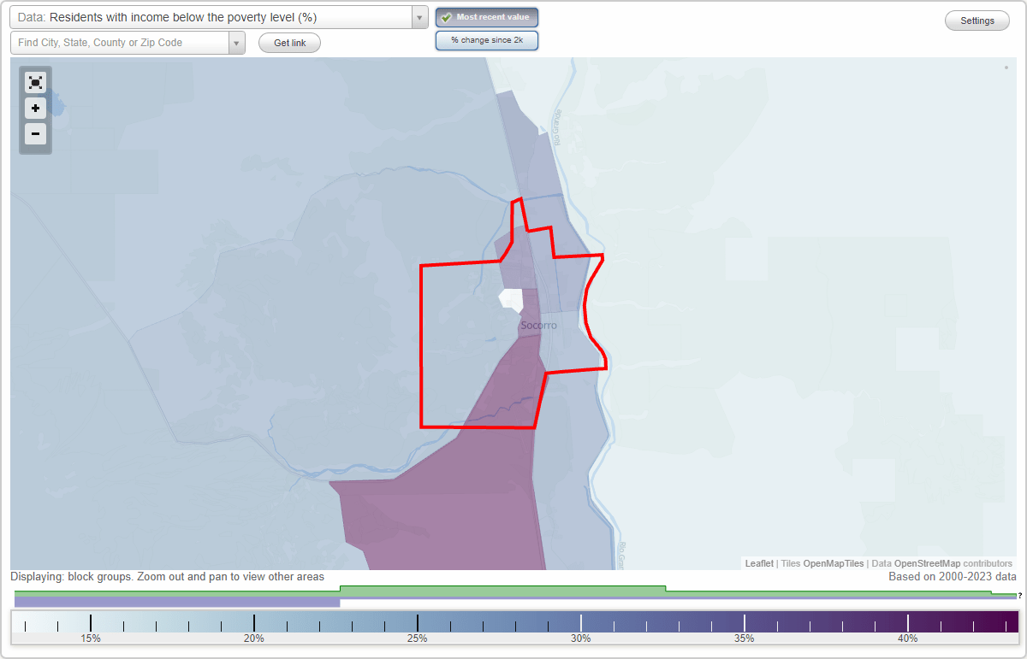
Task: Click the 25% mark on the color scale
Action: [x=417, y=621]
